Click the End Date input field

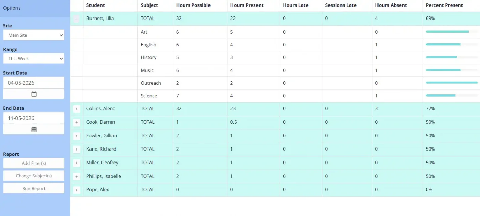click(x=34, y=118)
